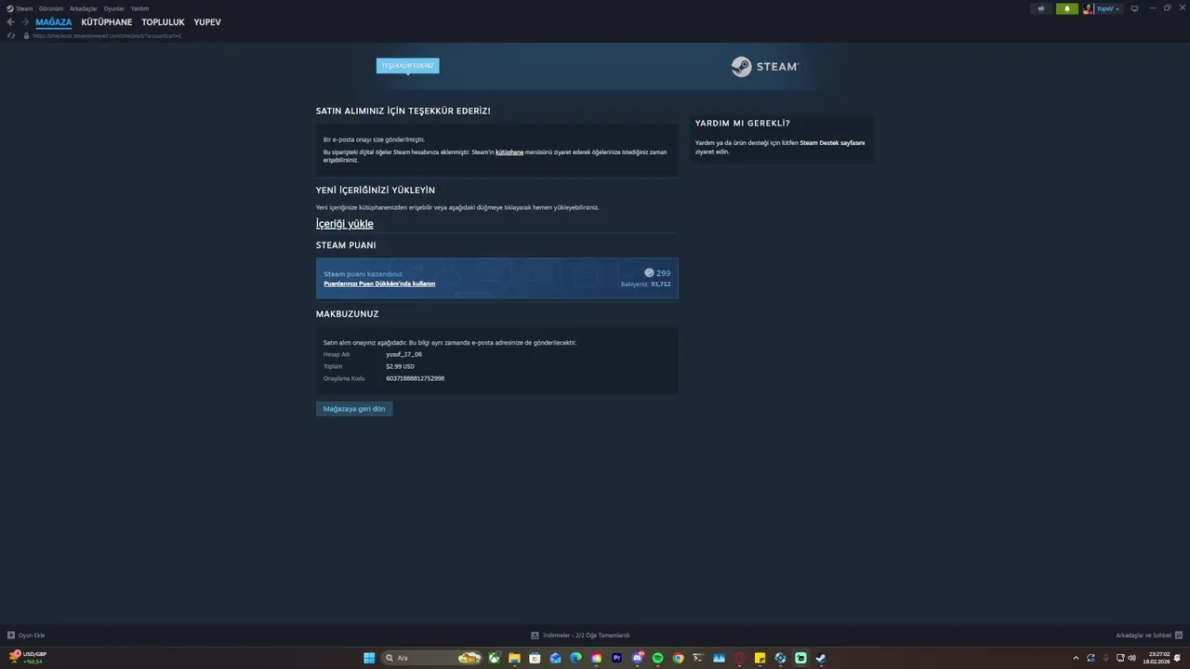
Task: Switch to the KÜTÜPHANE tab
Action: coord(107,22)
